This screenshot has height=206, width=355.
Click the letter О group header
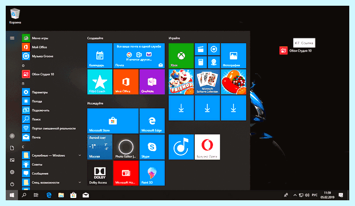coord(23,66)
